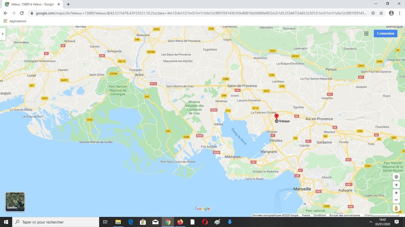Click the Chrome address bar URL
Image resolution: width=405 pixels, height=227 pixels.
(199, 13)
